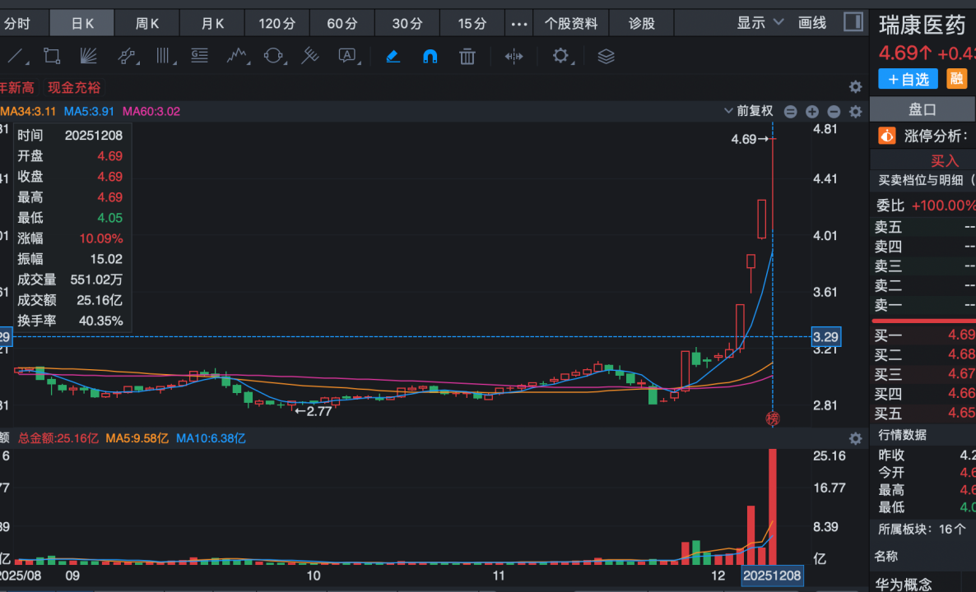Image resolution: width=976 pixels, height=592 pixels.
Task: Switch to 15分 tab
Action: coord(472,24)
